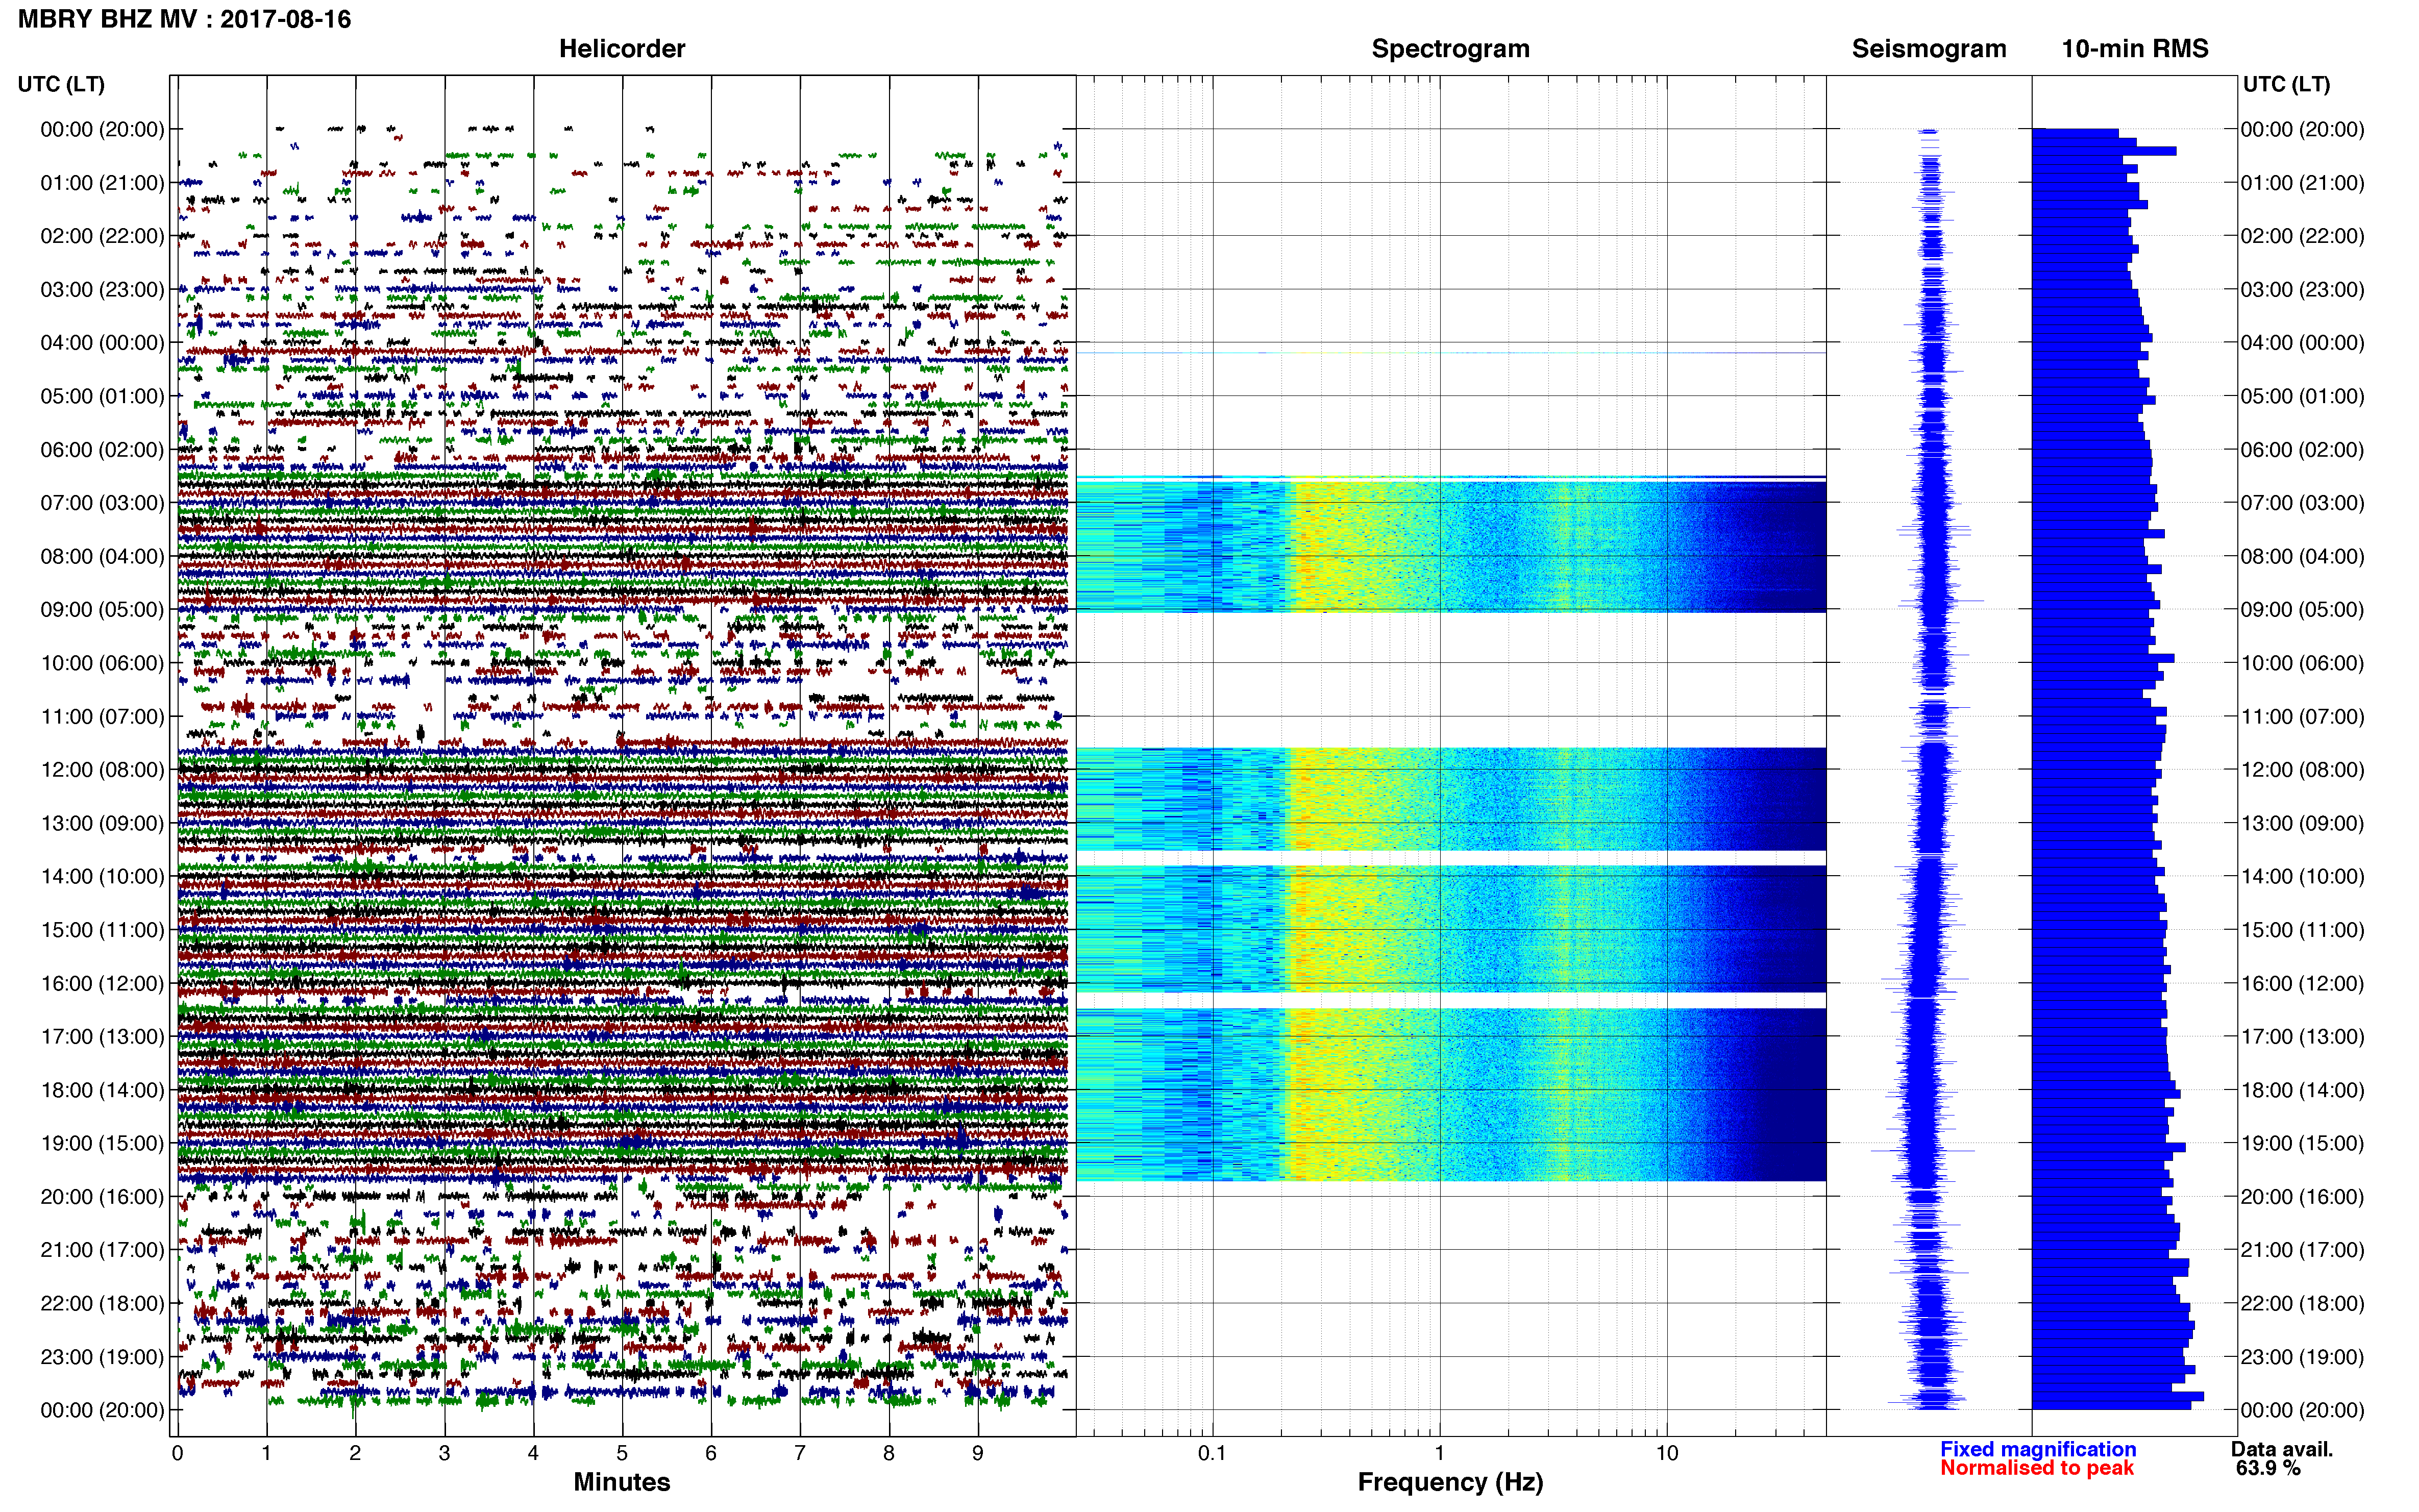
Task: Click 23:00 (19:00) on the RMS-side time axis
Action: pos(2302,1357)
